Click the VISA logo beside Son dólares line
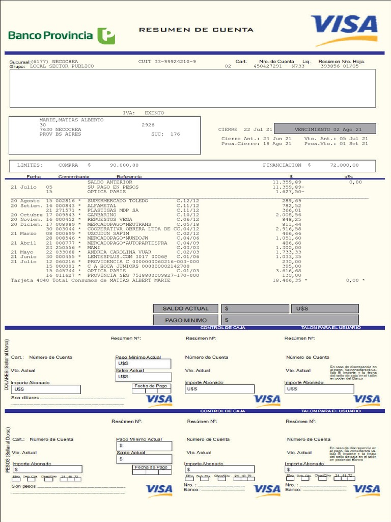The width and height of the screenshot is (391, 522). pos(159,400)
